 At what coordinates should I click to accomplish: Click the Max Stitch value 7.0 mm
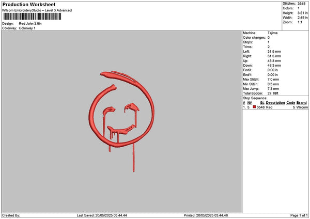click(273, 80)
